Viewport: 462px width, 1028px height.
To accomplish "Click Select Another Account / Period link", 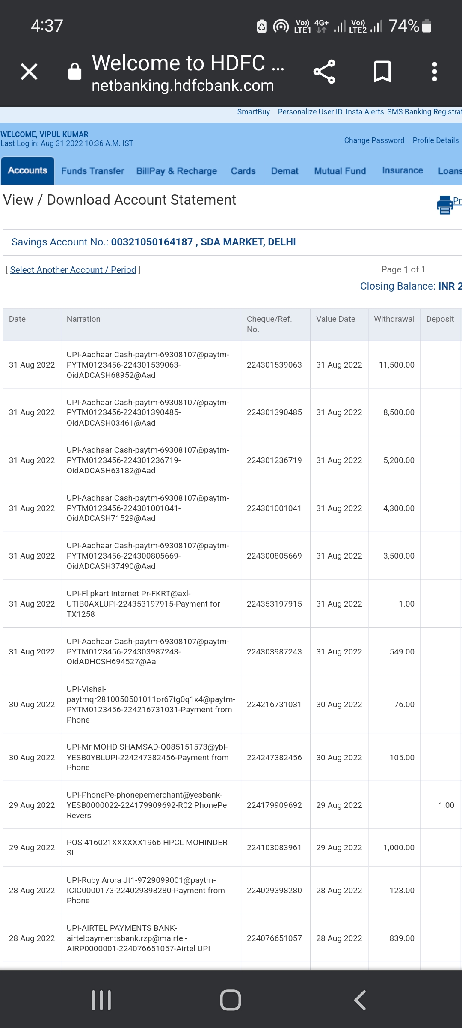I will click(73, 270).
